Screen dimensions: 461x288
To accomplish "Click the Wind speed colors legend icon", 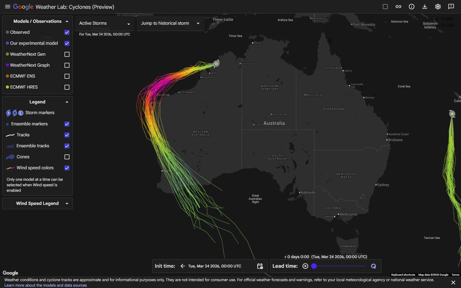I will click(10, 168).
